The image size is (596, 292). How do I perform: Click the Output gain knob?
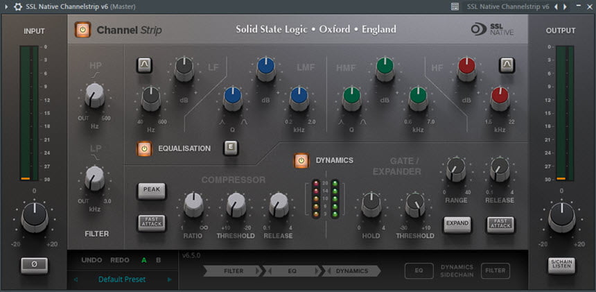coord(561,216)
